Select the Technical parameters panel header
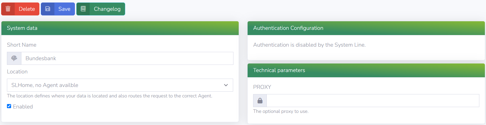 pos(279,70)
